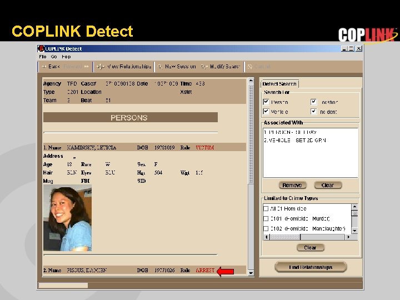Select the Detect Search tab

pyautogui.click(x=279, y=84)
